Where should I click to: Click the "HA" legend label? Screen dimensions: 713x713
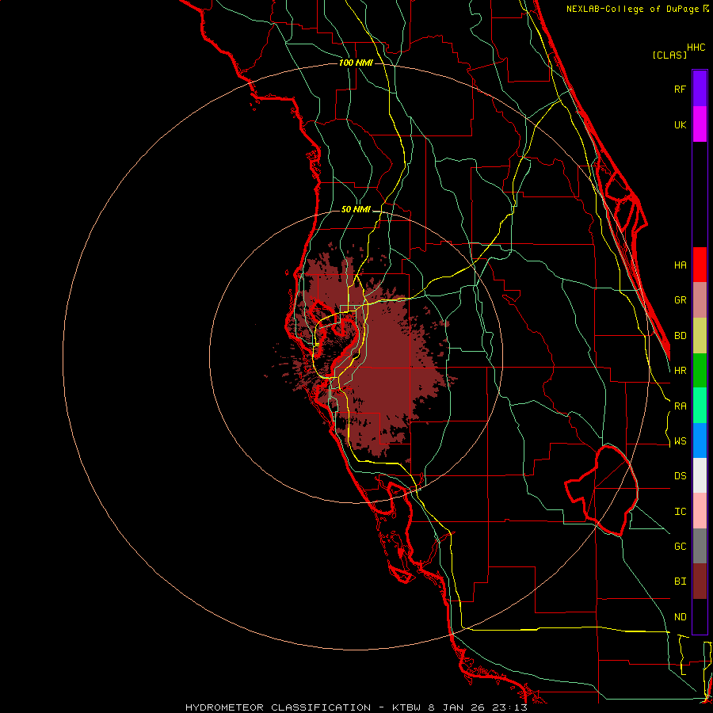tap(681, 265)
